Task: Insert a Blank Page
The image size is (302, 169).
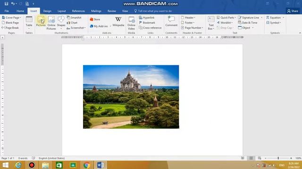Action: click(10, 23)
